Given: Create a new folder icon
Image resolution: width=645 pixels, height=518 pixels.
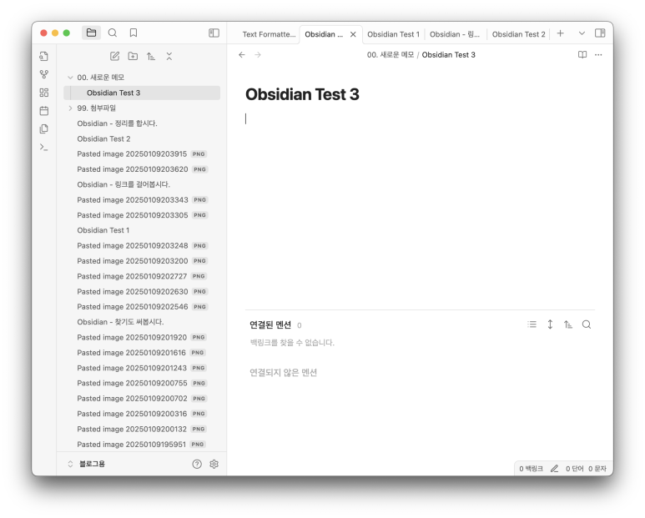Looking at the screenshot, I should coord(133,57).
